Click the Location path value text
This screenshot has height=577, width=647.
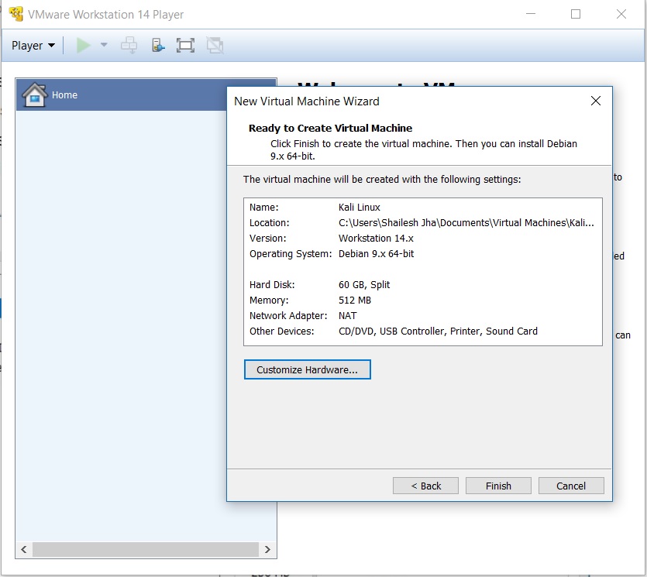click(x=466, y=223)
